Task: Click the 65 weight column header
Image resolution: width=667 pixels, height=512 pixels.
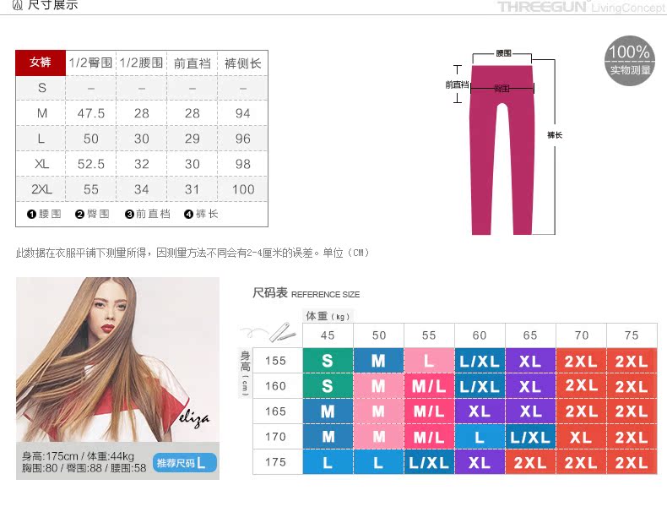Action: (x=530, y=335)
